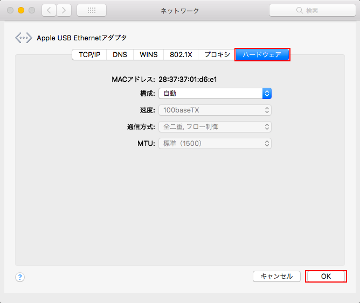Close the ネットワーク window with red button

(x=11, y=10)
